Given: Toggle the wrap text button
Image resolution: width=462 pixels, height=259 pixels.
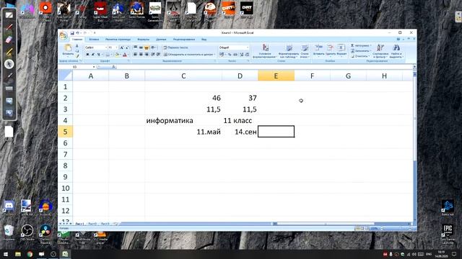Looking at the screenshot, I should (175, 47).
